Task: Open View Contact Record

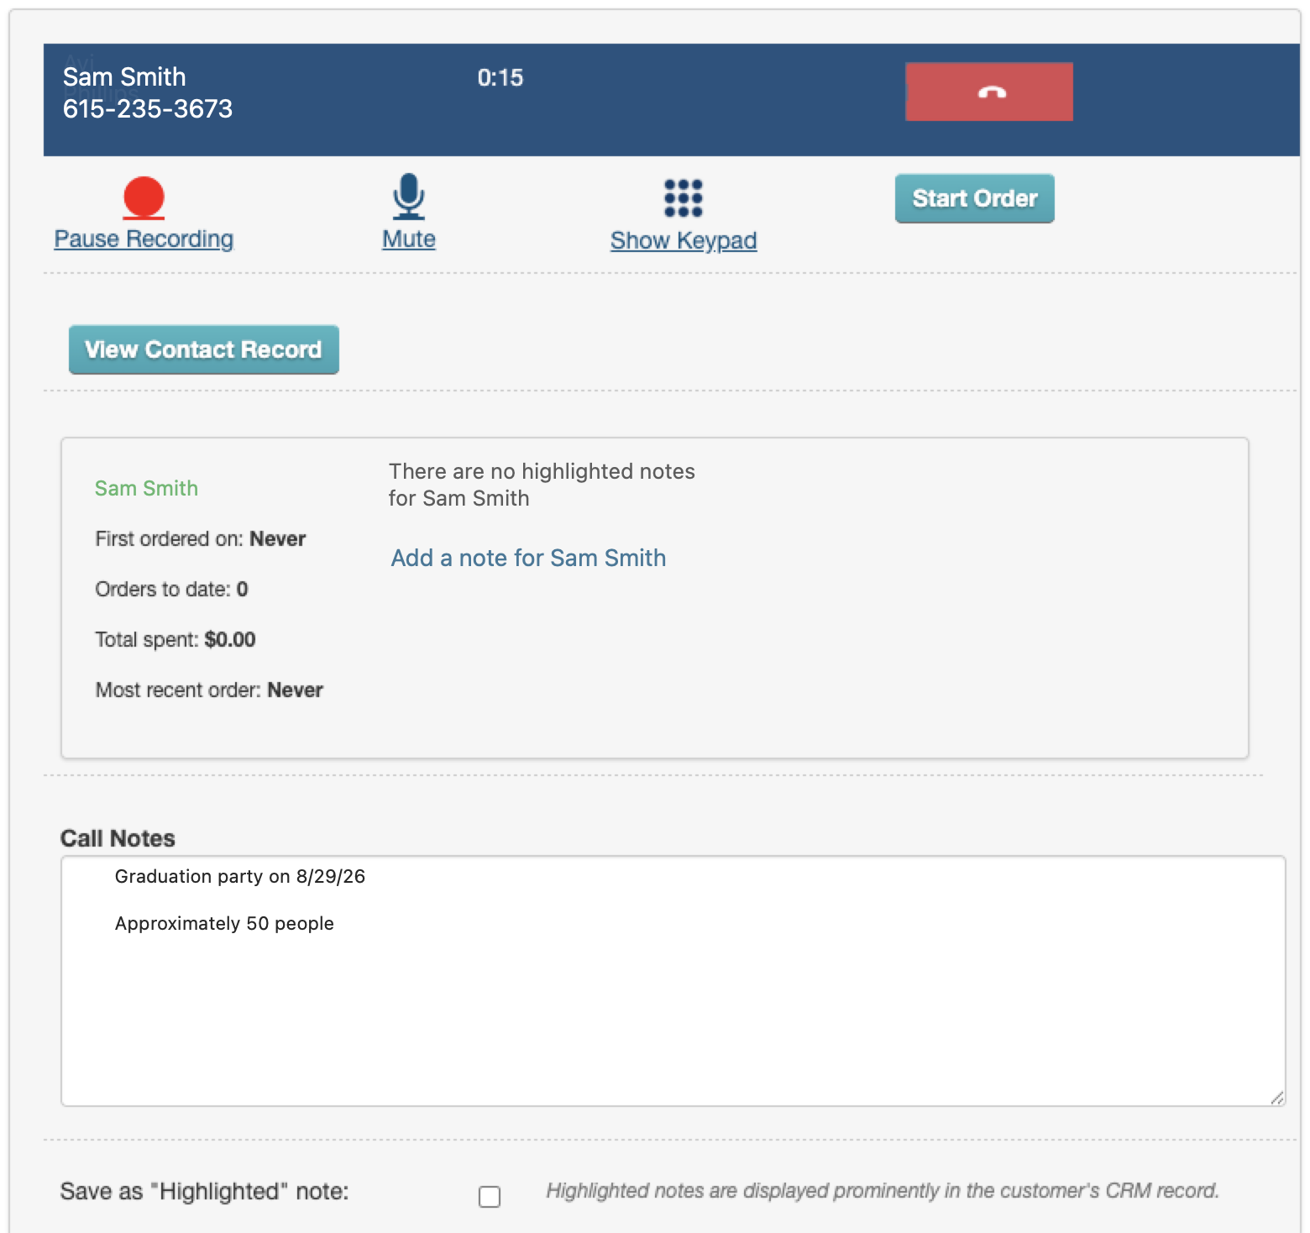Action: pos(204,349)
